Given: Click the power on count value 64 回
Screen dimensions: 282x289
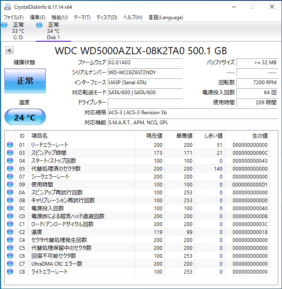Looking at the screenshot, I should click(x=257, y=92).
